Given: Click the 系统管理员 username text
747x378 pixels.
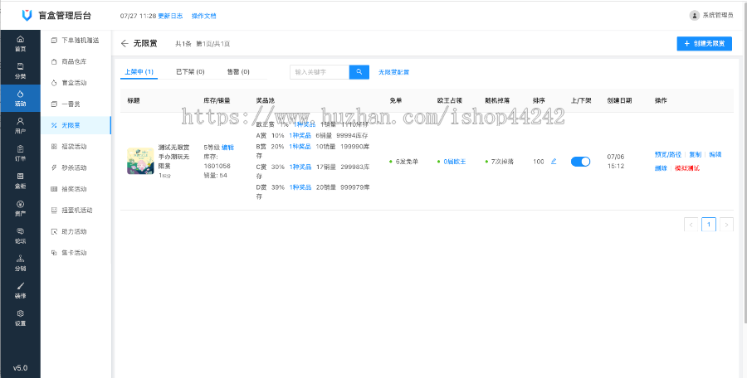Looking at the screenshot, I should point(718,16).
